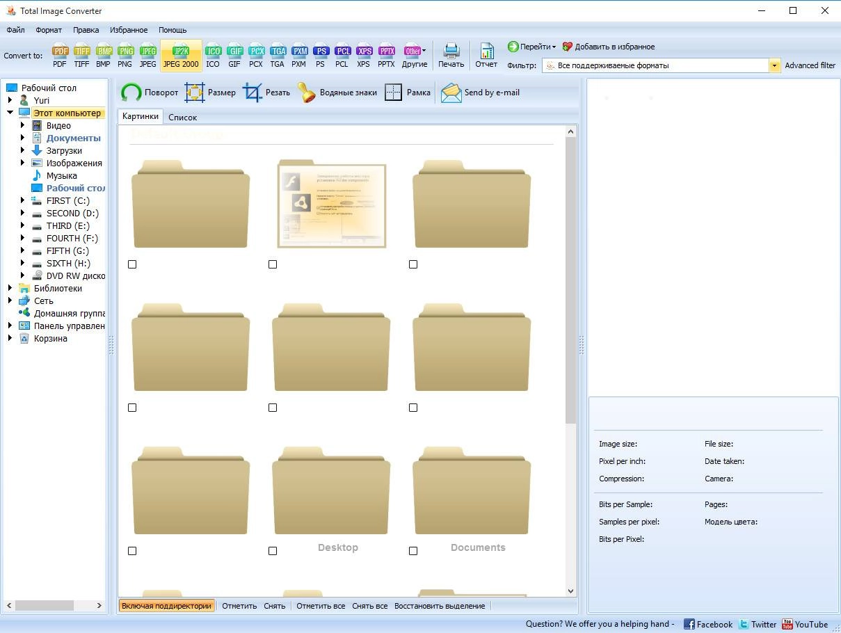The image size is (841, 633).
Task: Select Корзина in folder tree
Action: [x=51, y=339]
